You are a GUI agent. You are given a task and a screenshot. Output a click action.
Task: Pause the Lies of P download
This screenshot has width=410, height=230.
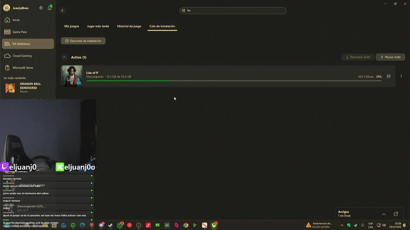(389, 76)
